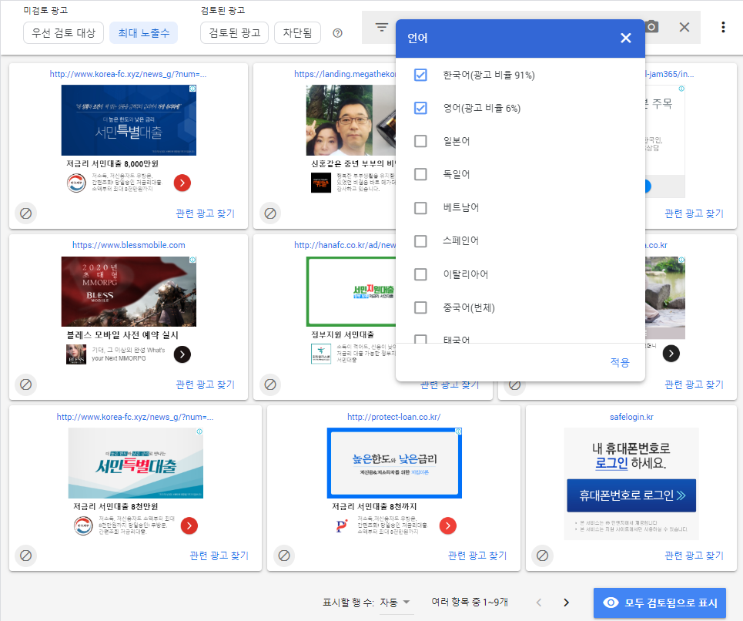743x621 pixels.
Task: Check the 독일어 checkbox
Action: [420, 174]
